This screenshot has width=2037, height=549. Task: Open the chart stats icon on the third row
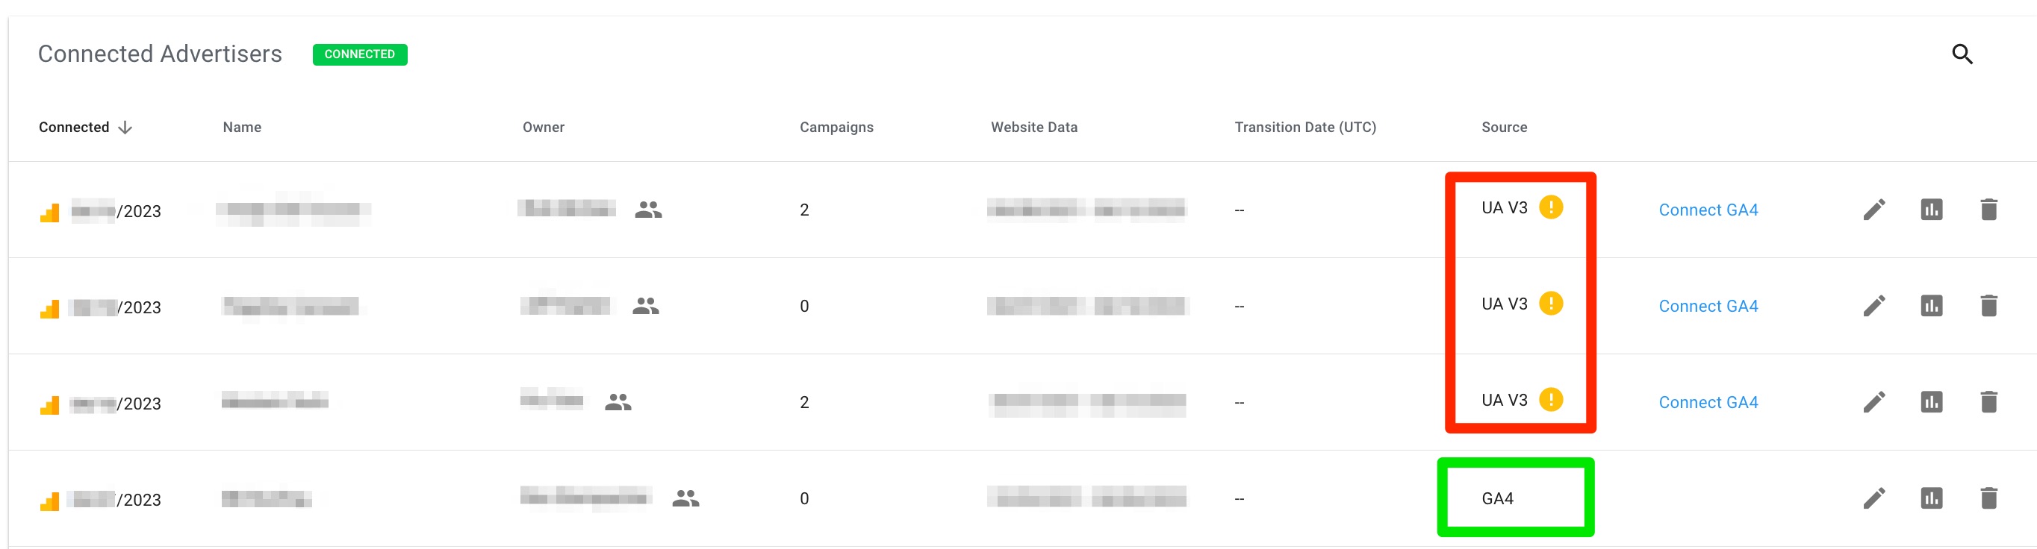coord(1930,401)
